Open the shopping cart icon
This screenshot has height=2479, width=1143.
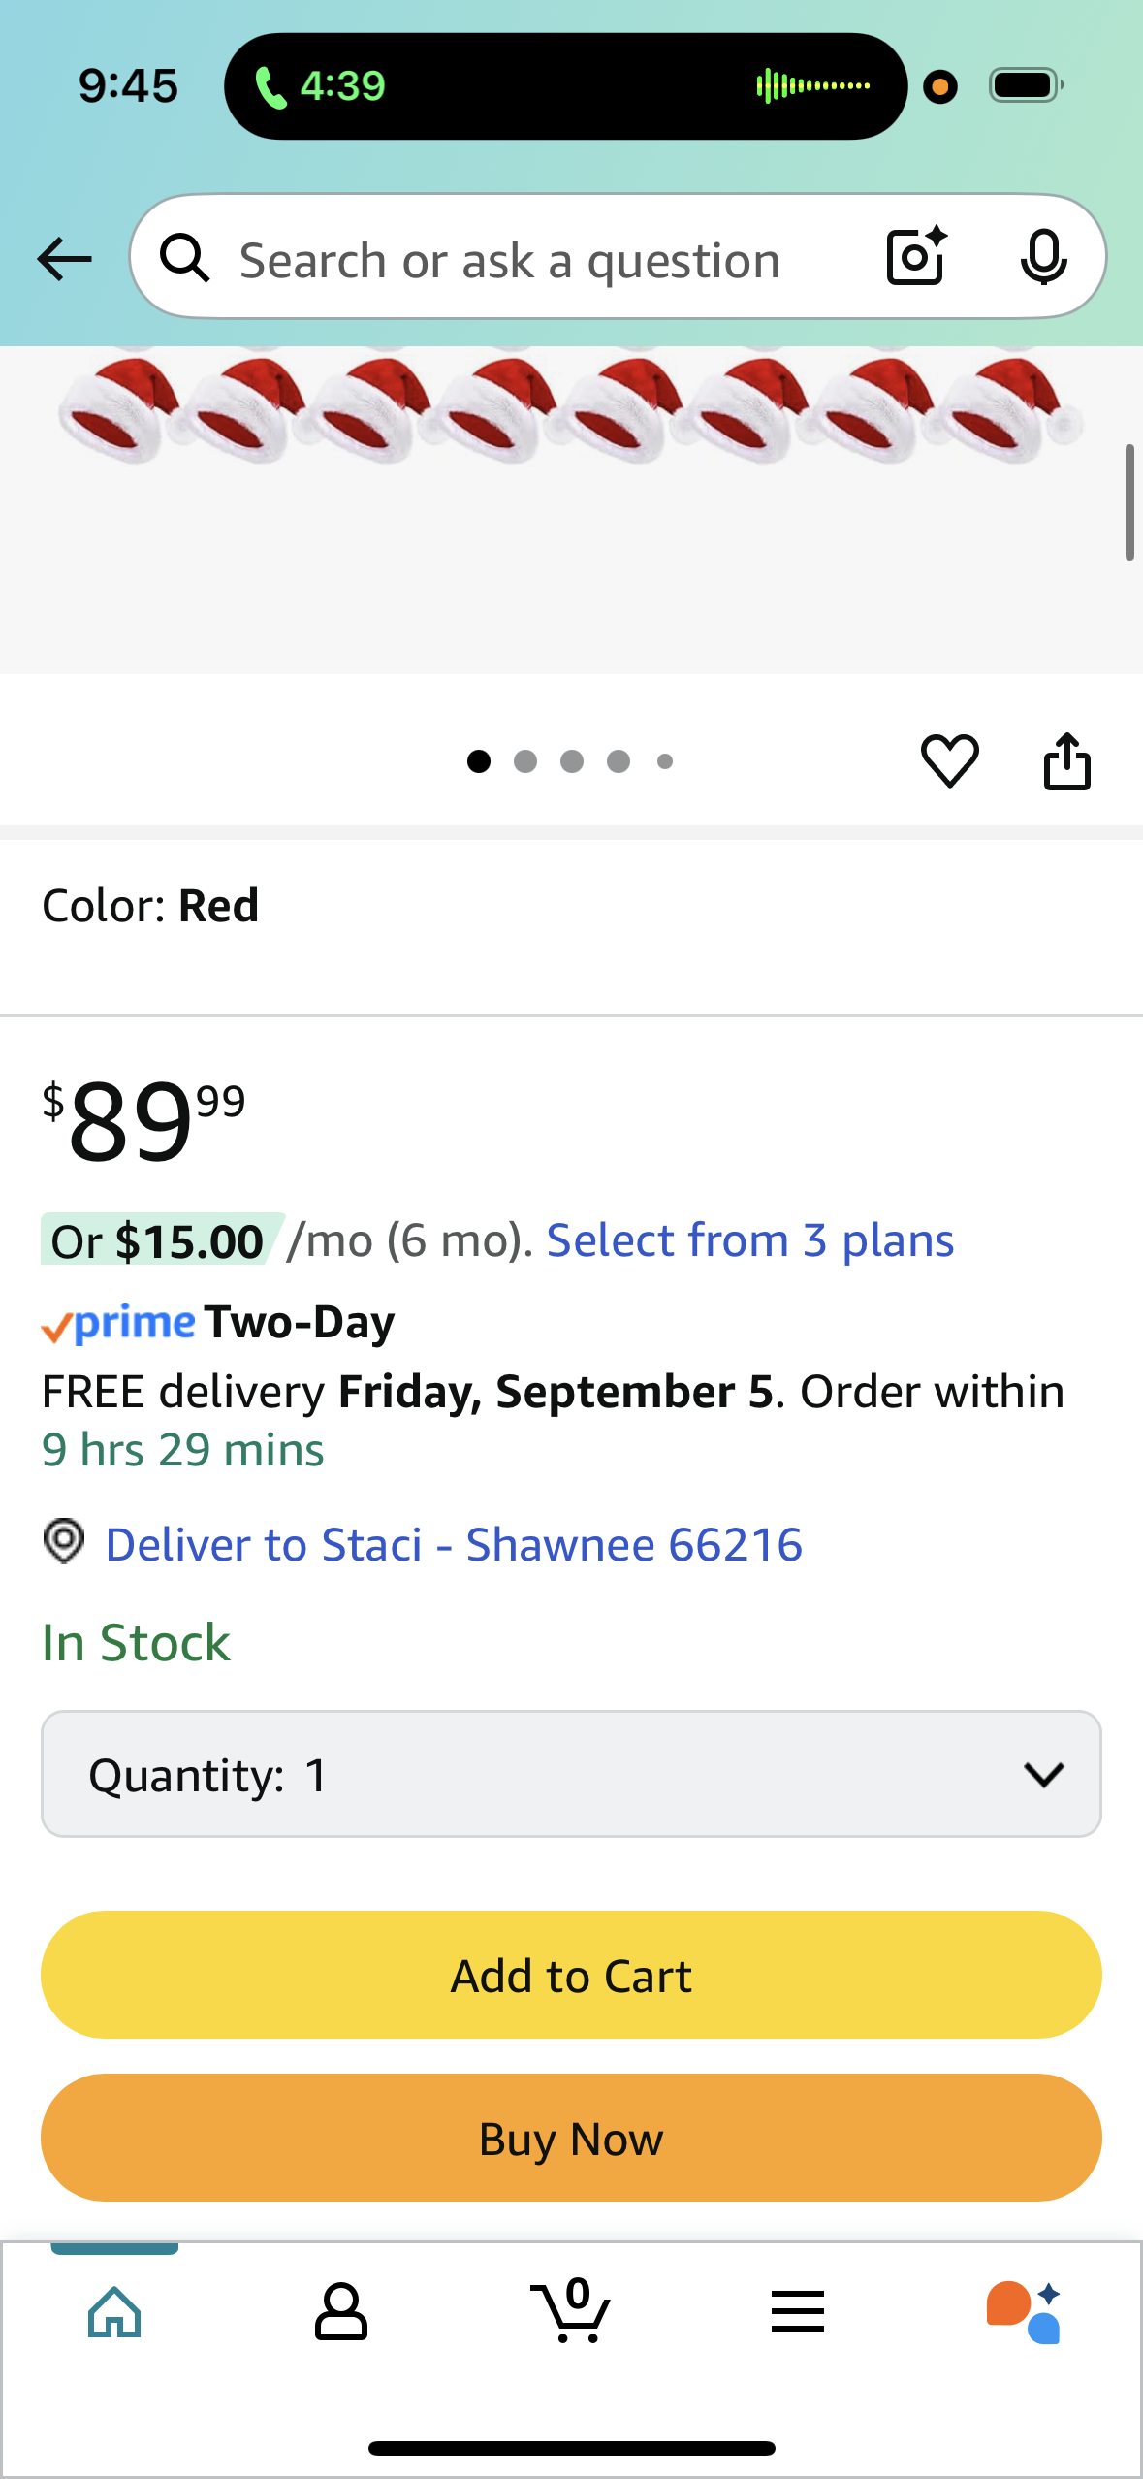pyautogui.click(x=571, y=2310)
